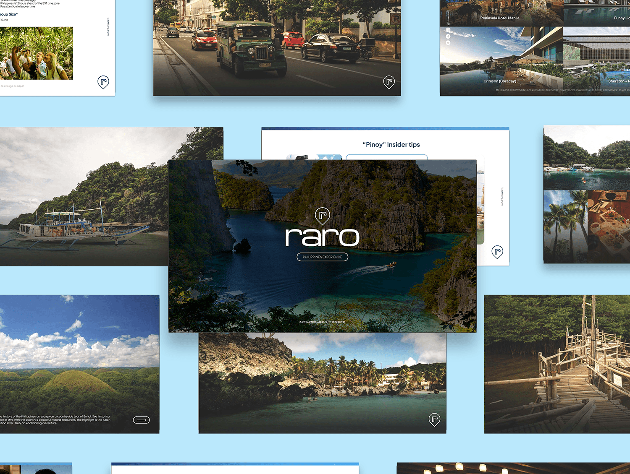Click the Raro pin logo on the Insider tips slide

point(497,252)
